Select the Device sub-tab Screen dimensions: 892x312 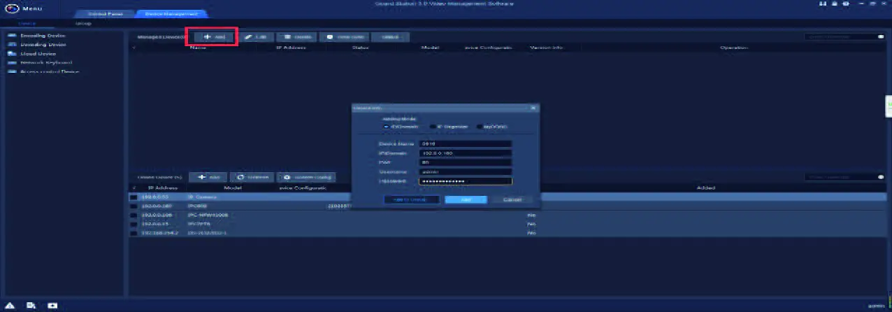27,23
